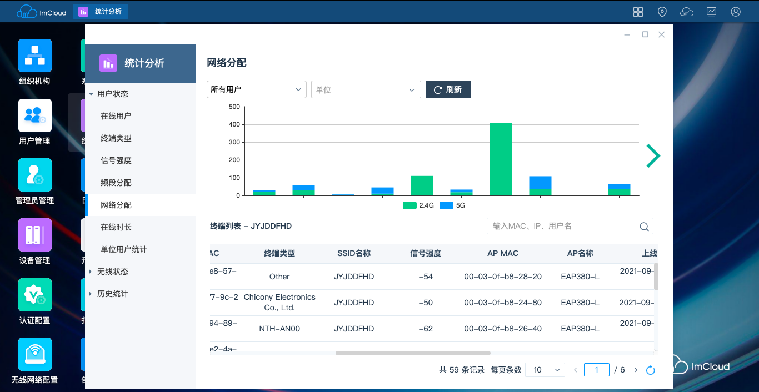Viewport: 759px width, 392px height.
Task: Select 在线用户 in the sidebar
Action: point(116,116)
